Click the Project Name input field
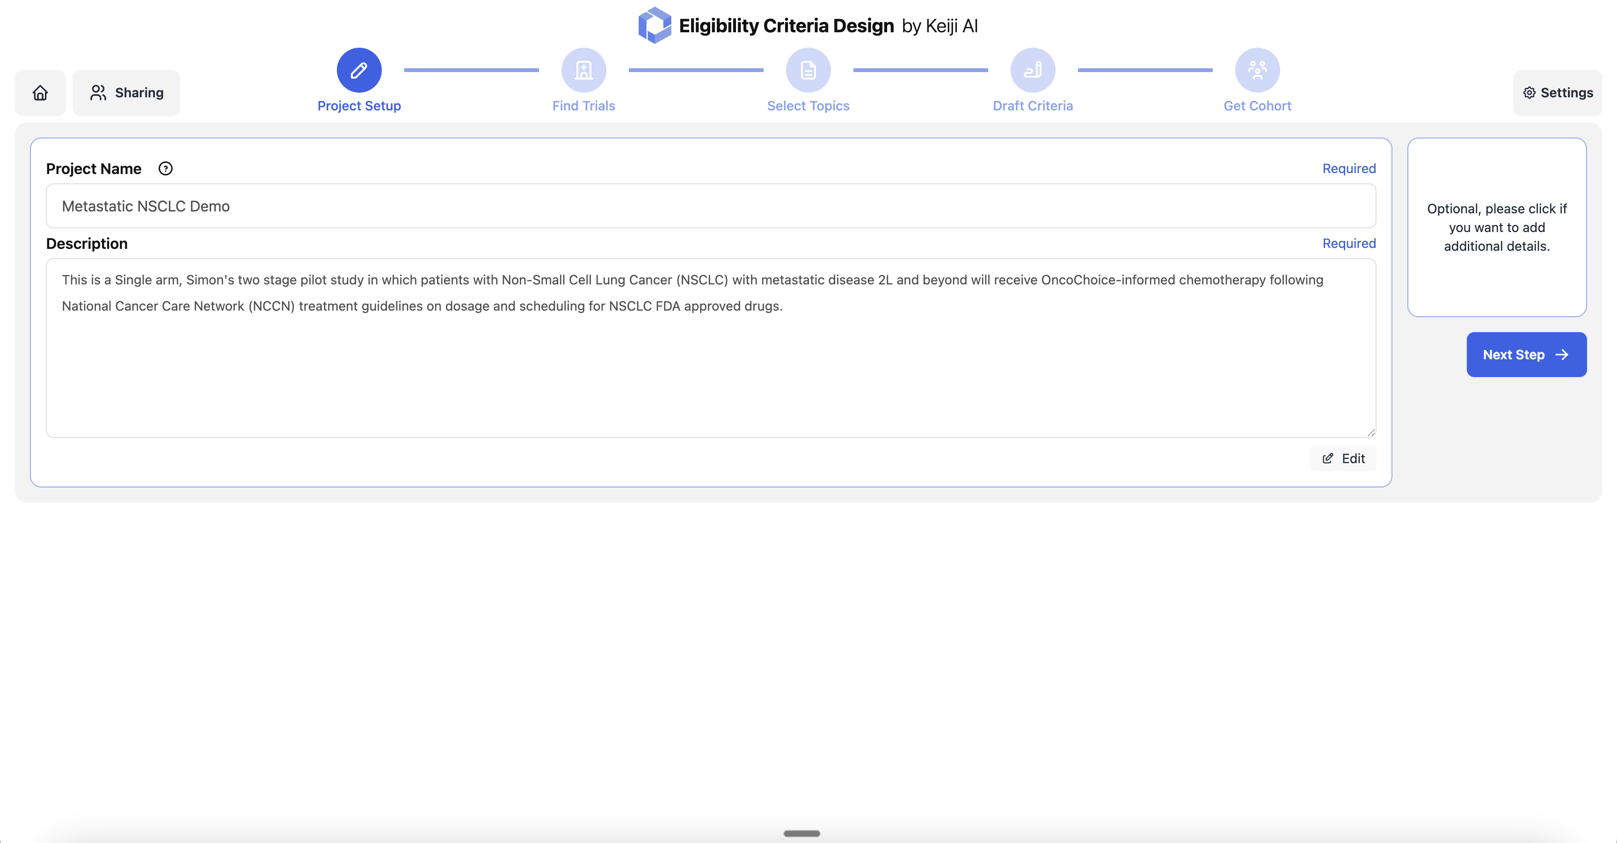This screenshot has height=843, width=1617. (x=711, y=206)
